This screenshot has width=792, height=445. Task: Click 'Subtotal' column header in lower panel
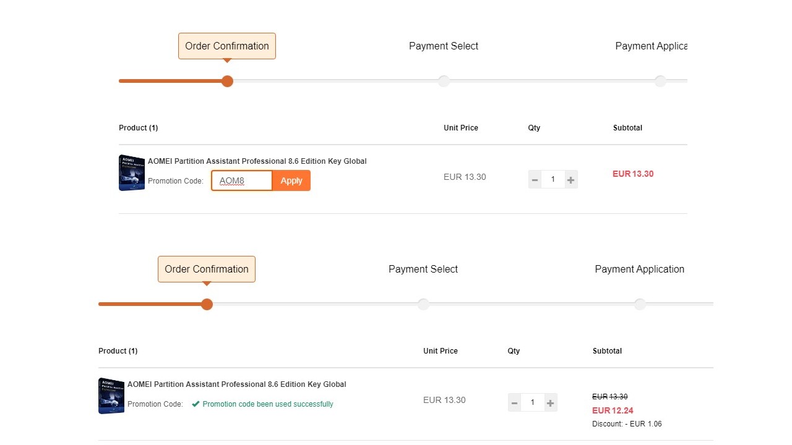coord(607,351)
